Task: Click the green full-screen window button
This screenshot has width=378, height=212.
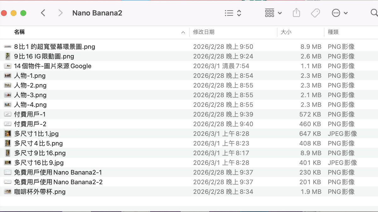Action: point(23,13)
